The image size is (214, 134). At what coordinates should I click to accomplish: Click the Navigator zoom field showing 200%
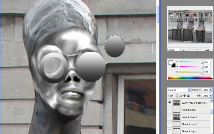tap(174, 50)
